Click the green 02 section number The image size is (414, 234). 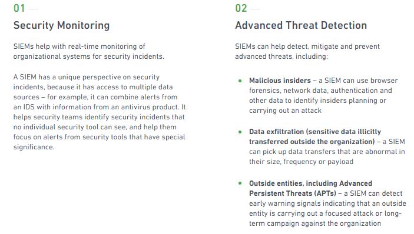241,8
